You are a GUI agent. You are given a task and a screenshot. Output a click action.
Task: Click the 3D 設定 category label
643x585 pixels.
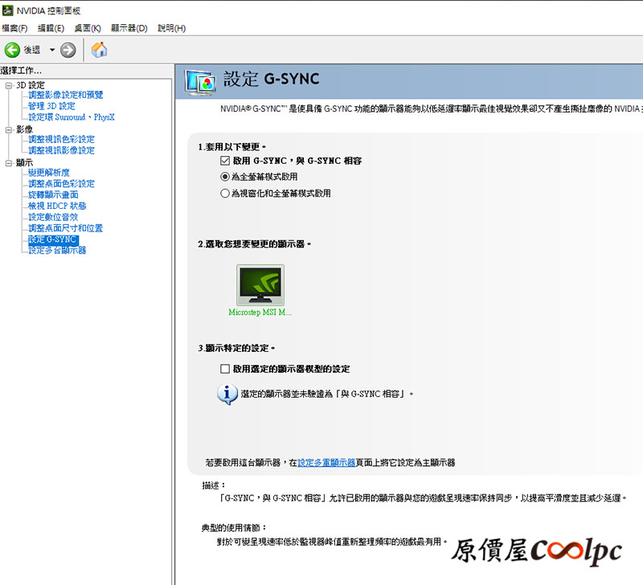click(x=31, y=85)
